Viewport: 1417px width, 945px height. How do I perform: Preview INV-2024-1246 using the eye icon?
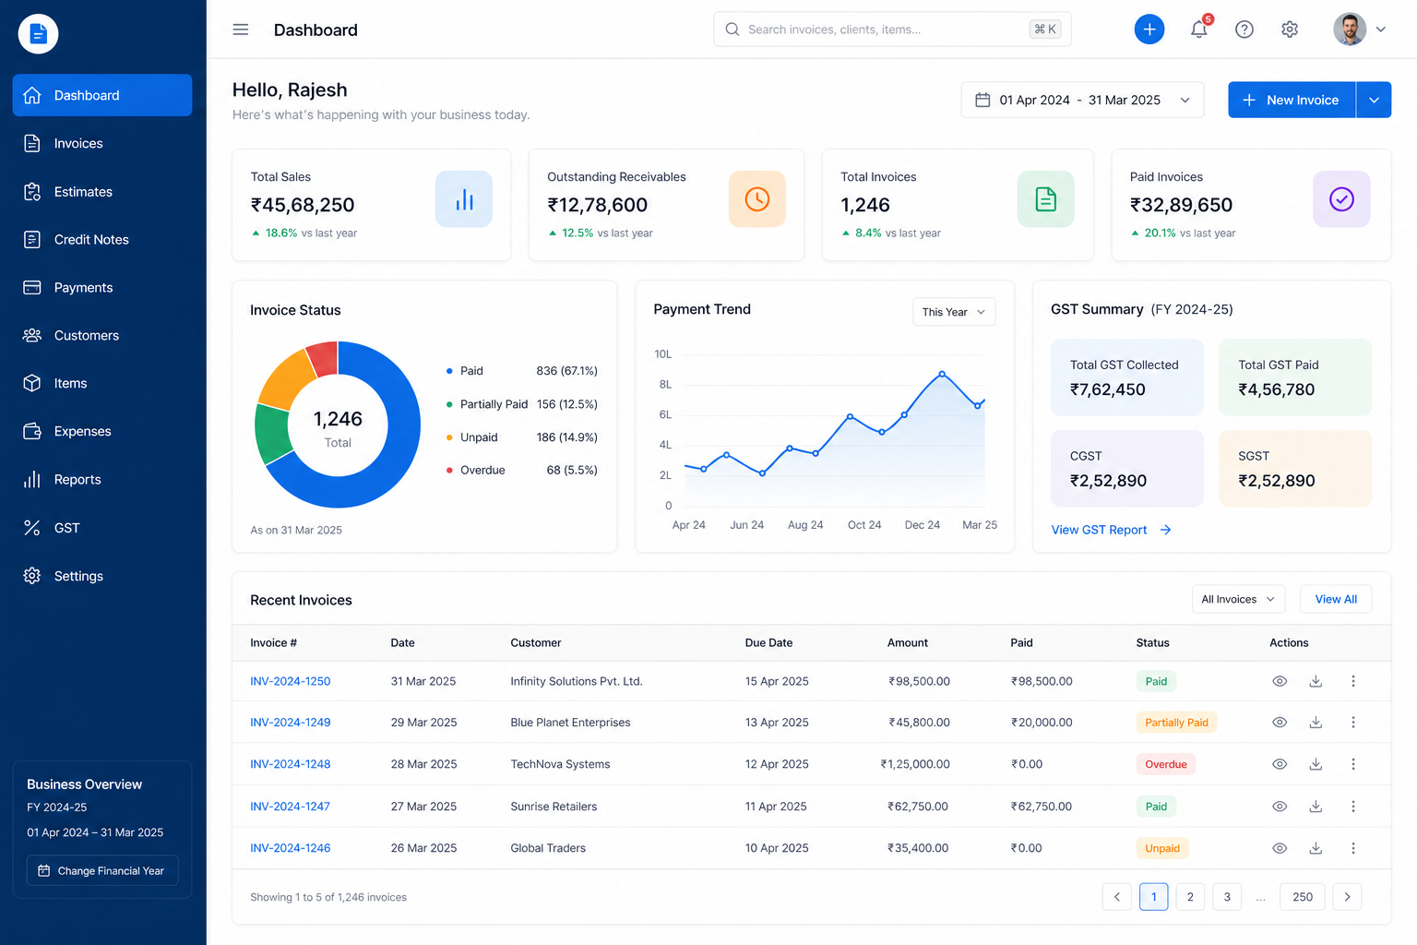(1280, 848)
